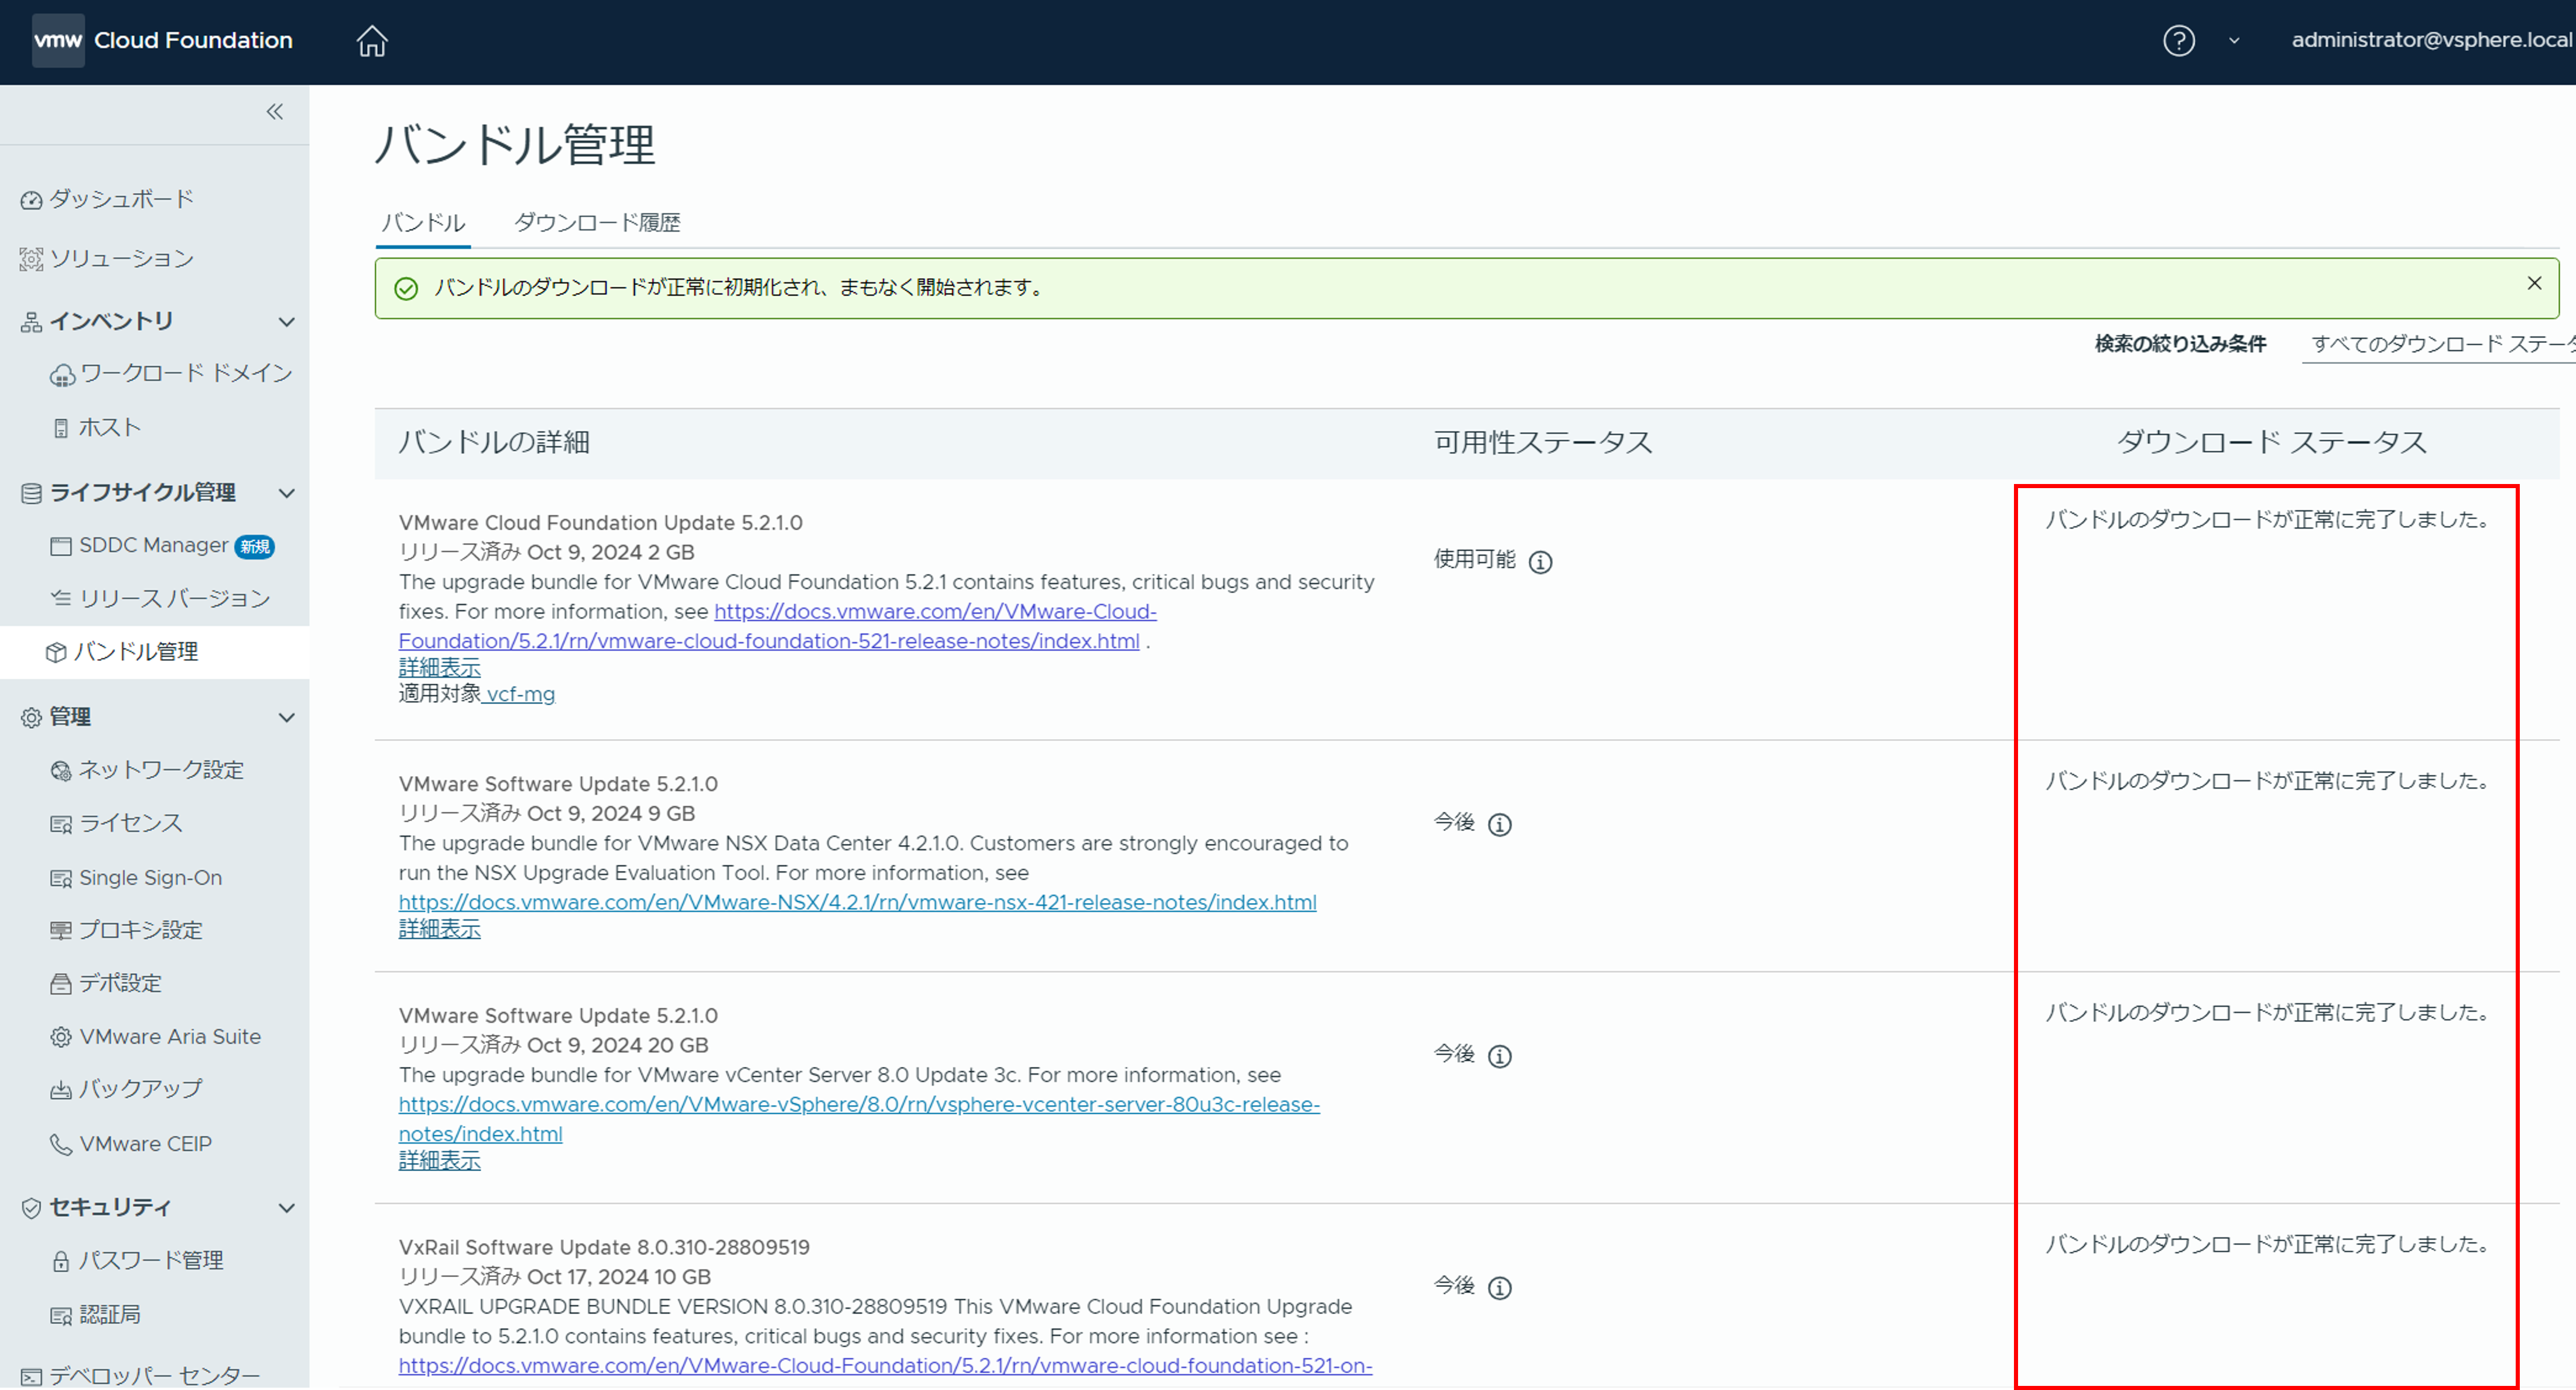Open VMware Cloud Foundation 5.2.1 release notes link
The image size is (2576, 1390).
pyautogui.click(x=777, y=627)
